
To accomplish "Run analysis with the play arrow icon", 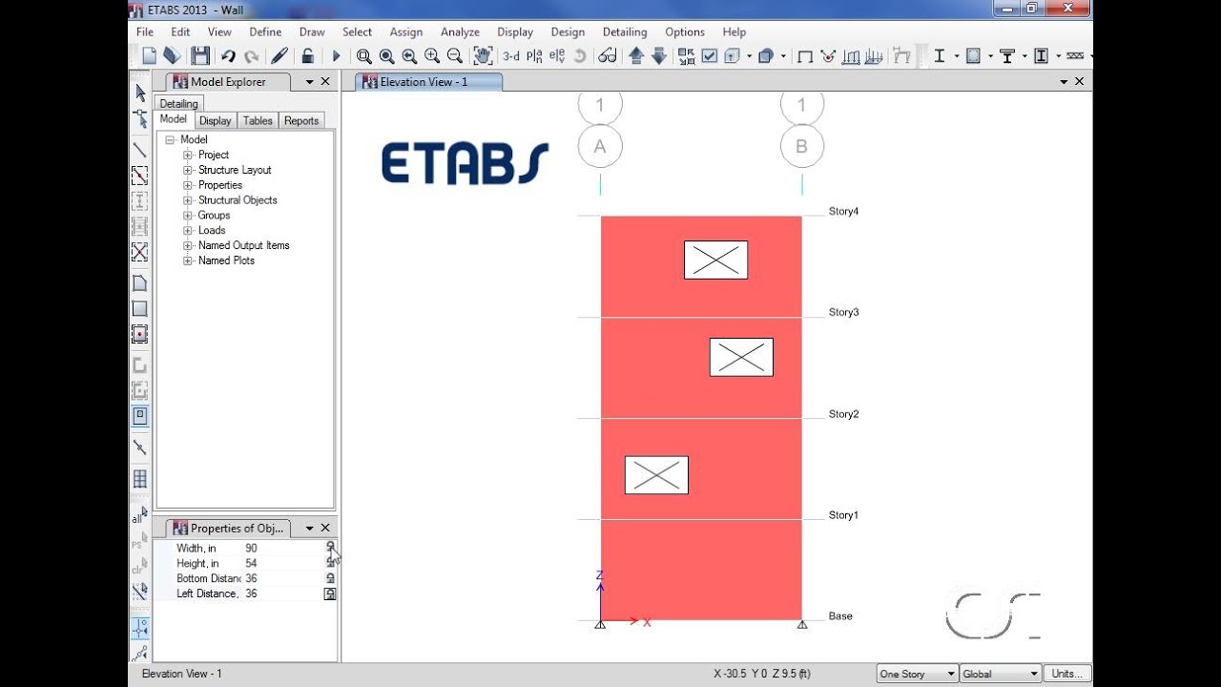I will (x=336, y=56).
